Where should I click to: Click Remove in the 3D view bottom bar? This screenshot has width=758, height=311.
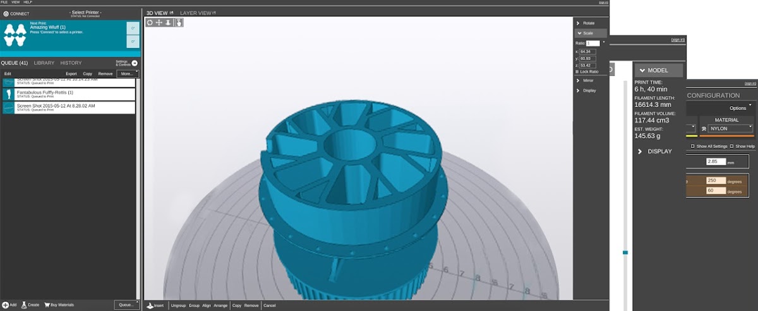(251, 305)
